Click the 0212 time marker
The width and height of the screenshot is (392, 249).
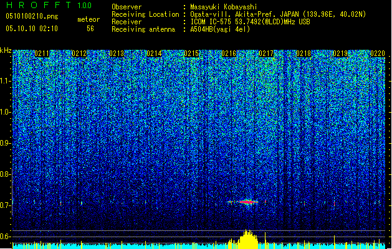(79, 54)
